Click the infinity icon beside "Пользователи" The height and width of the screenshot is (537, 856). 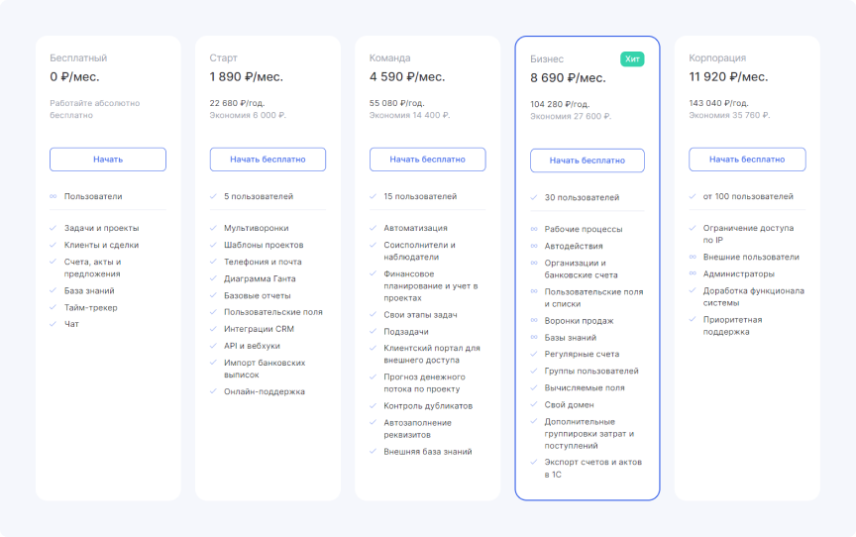pyautogui.click(x=53, y=196)
